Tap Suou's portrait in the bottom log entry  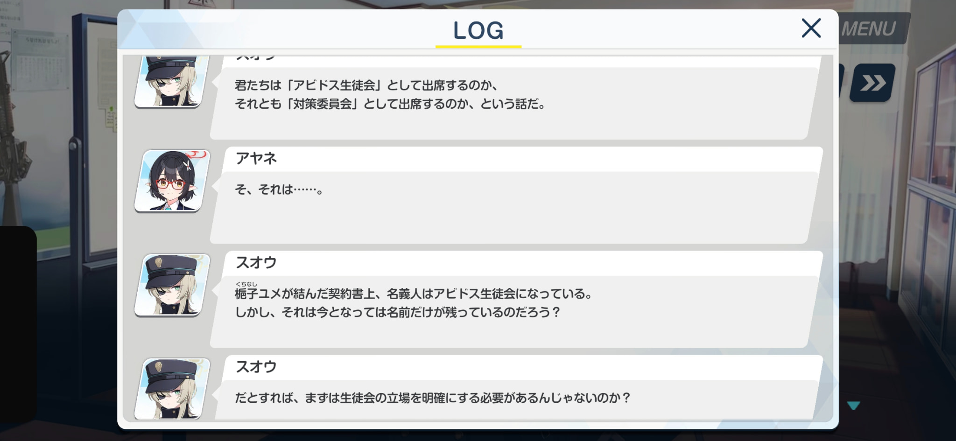click(172, 388)
